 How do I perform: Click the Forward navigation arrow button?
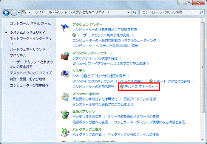(x=14, y=12)
